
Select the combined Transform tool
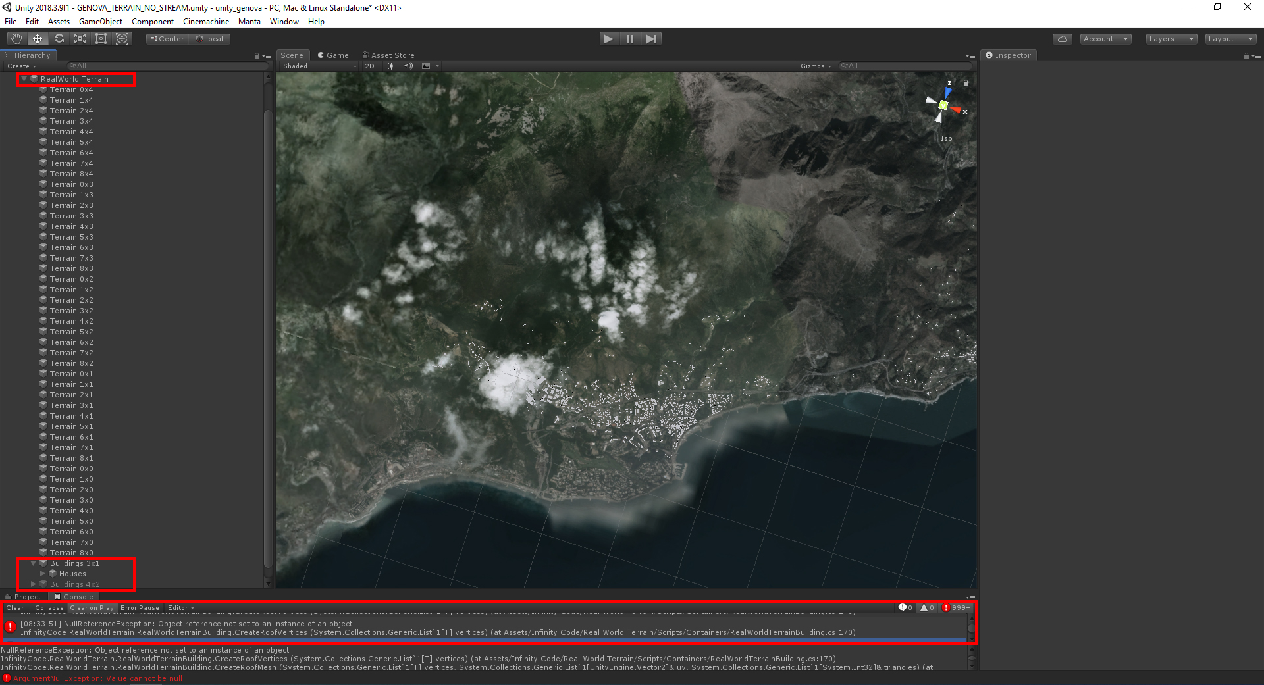point(122,39)
